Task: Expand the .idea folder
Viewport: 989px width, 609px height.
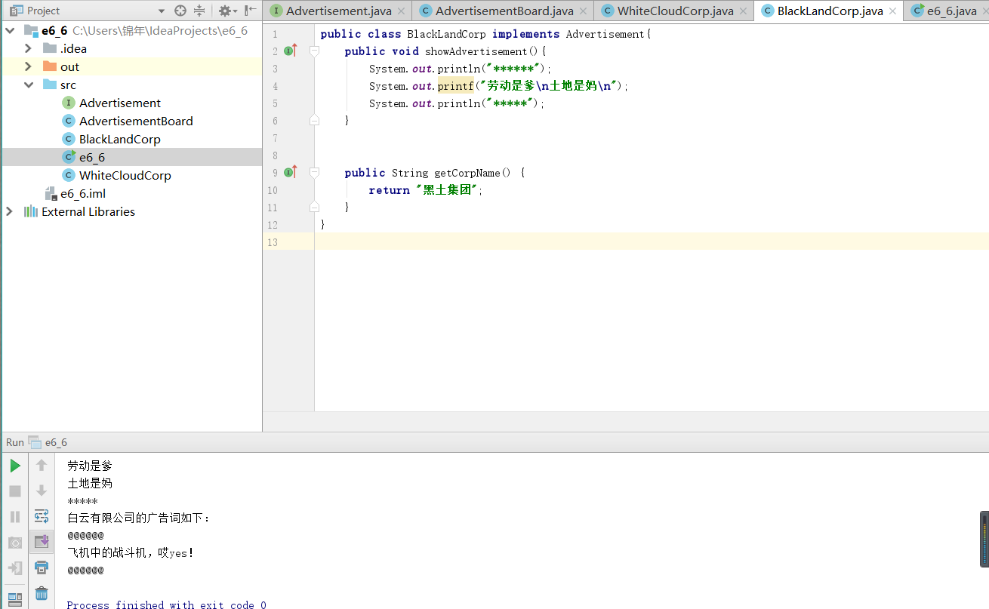Action: [29, 48]
